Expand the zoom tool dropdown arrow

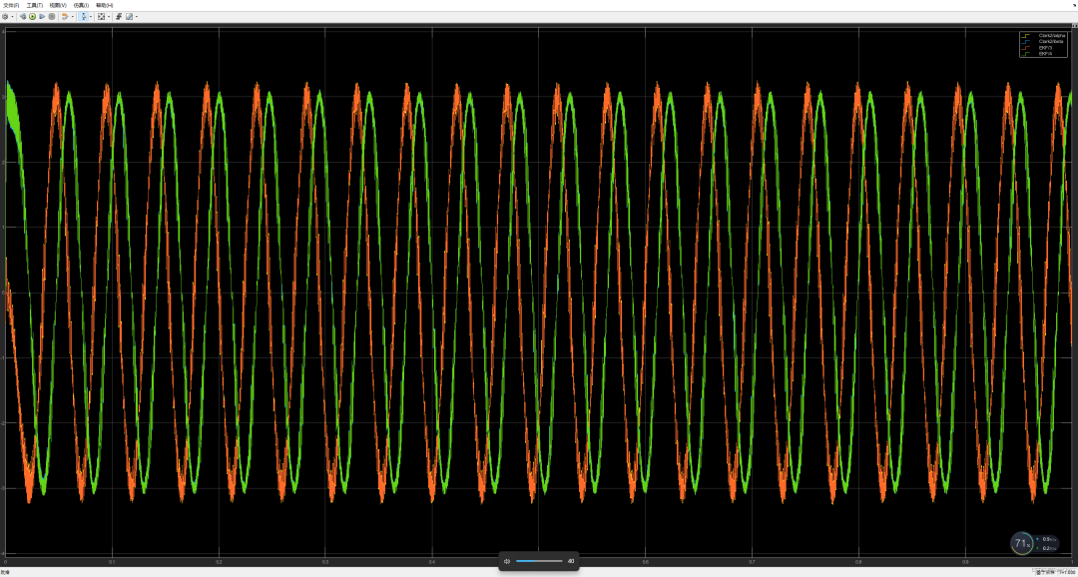point(91,16)
